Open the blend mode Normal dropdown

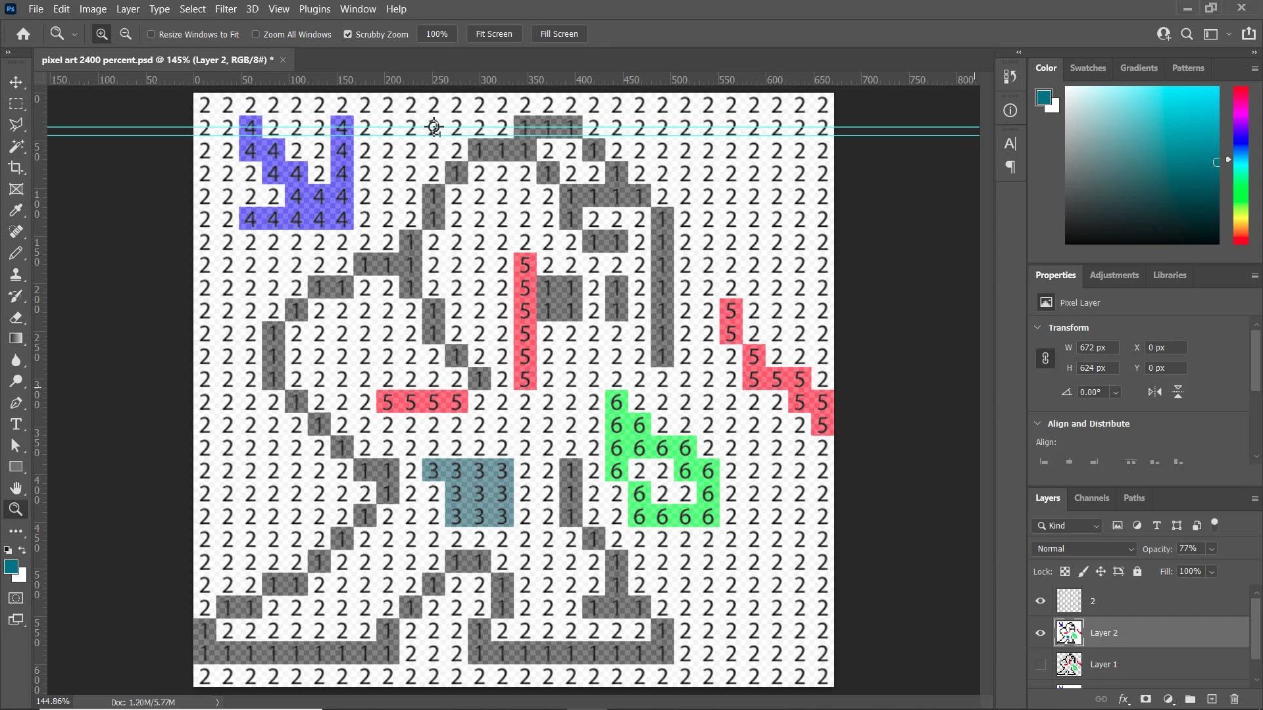pyautogui.click(x=1084, y=548)
